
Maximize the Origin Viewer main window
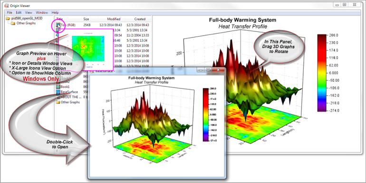[x=345, y=5]
